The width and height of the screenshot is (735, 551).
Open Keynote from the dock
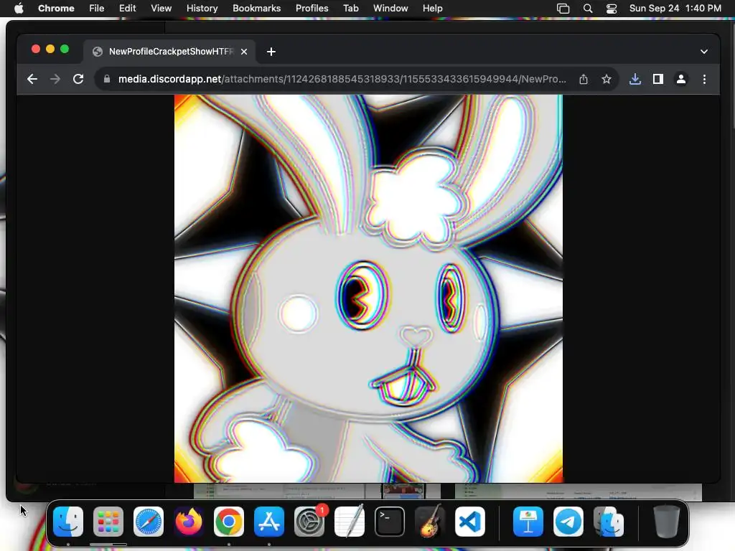coord(528,522)
